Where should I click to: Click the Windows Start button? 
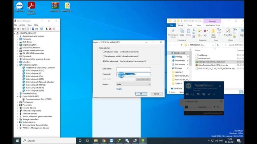point(17,140)
